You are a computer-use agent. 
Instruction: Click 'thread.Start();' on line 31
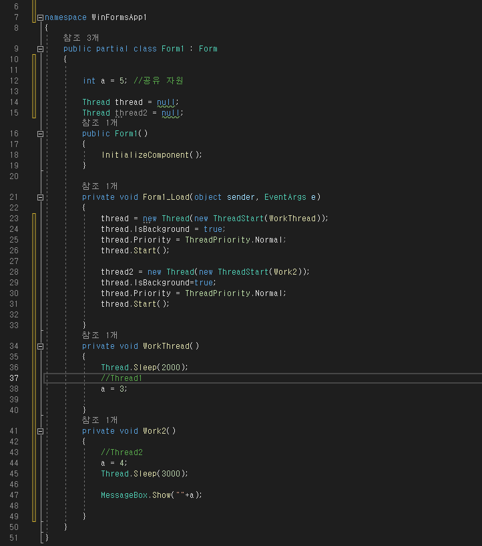[136, 304]
